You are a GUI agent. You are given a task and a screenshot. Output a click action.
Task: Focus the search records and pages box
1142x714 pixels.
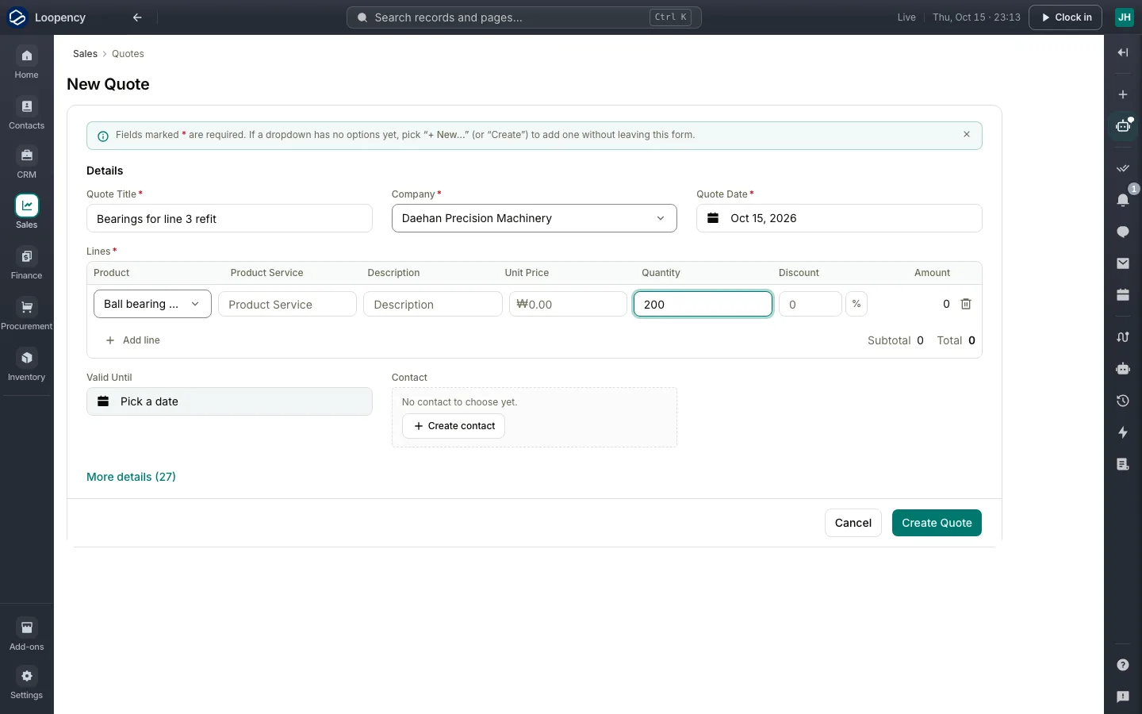coord(523,17)
